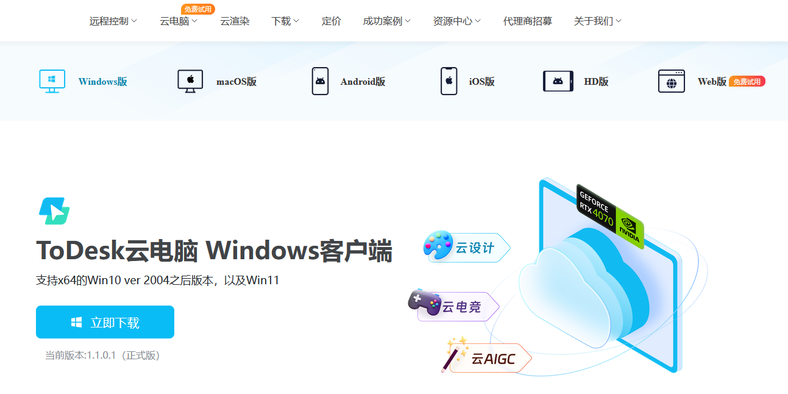Expand the 云电脑 menu
Screen dimensions: 788x394
(179, 21)
